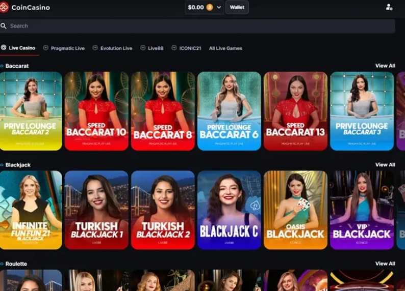405x291 pixels.
Task: Open Speed Baccarat 13 game
Action: (x=295, y=111)
